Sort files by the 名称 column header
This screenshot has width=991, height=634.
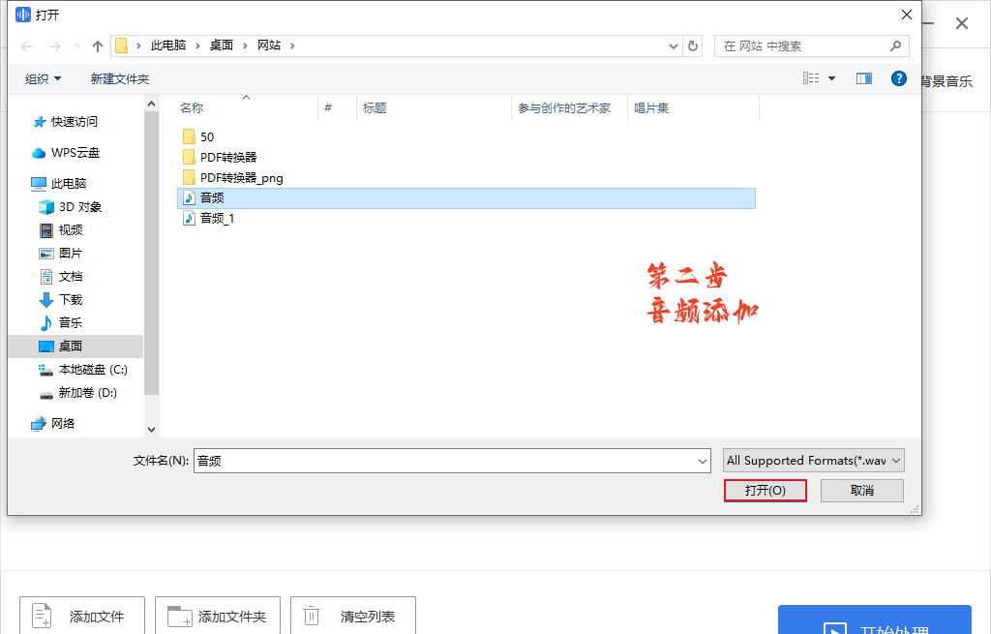(192, 108)
